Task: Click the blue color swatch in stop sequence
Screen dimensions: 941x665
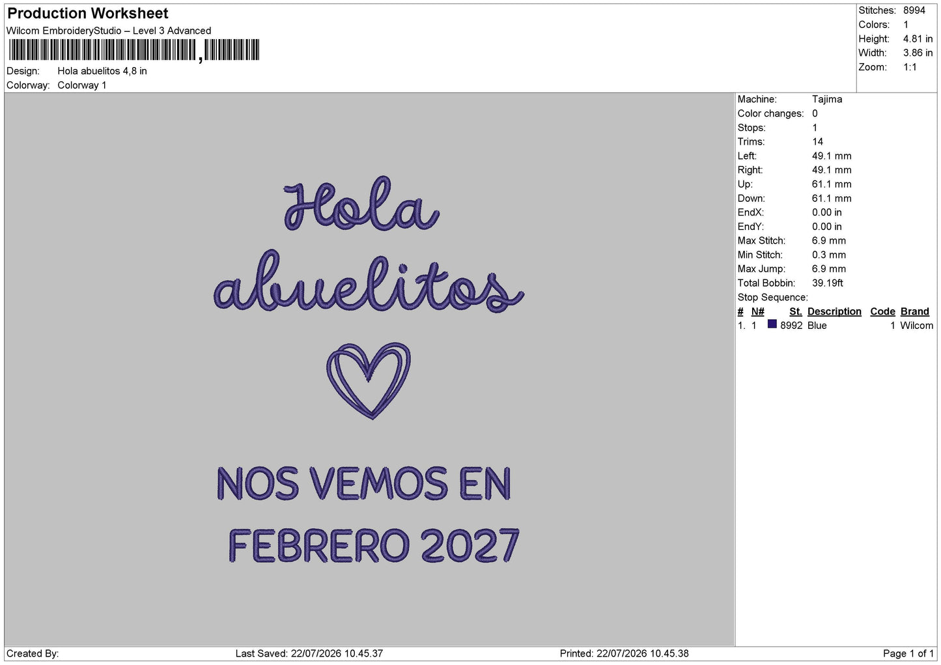Action: click(x=772, y=324)
